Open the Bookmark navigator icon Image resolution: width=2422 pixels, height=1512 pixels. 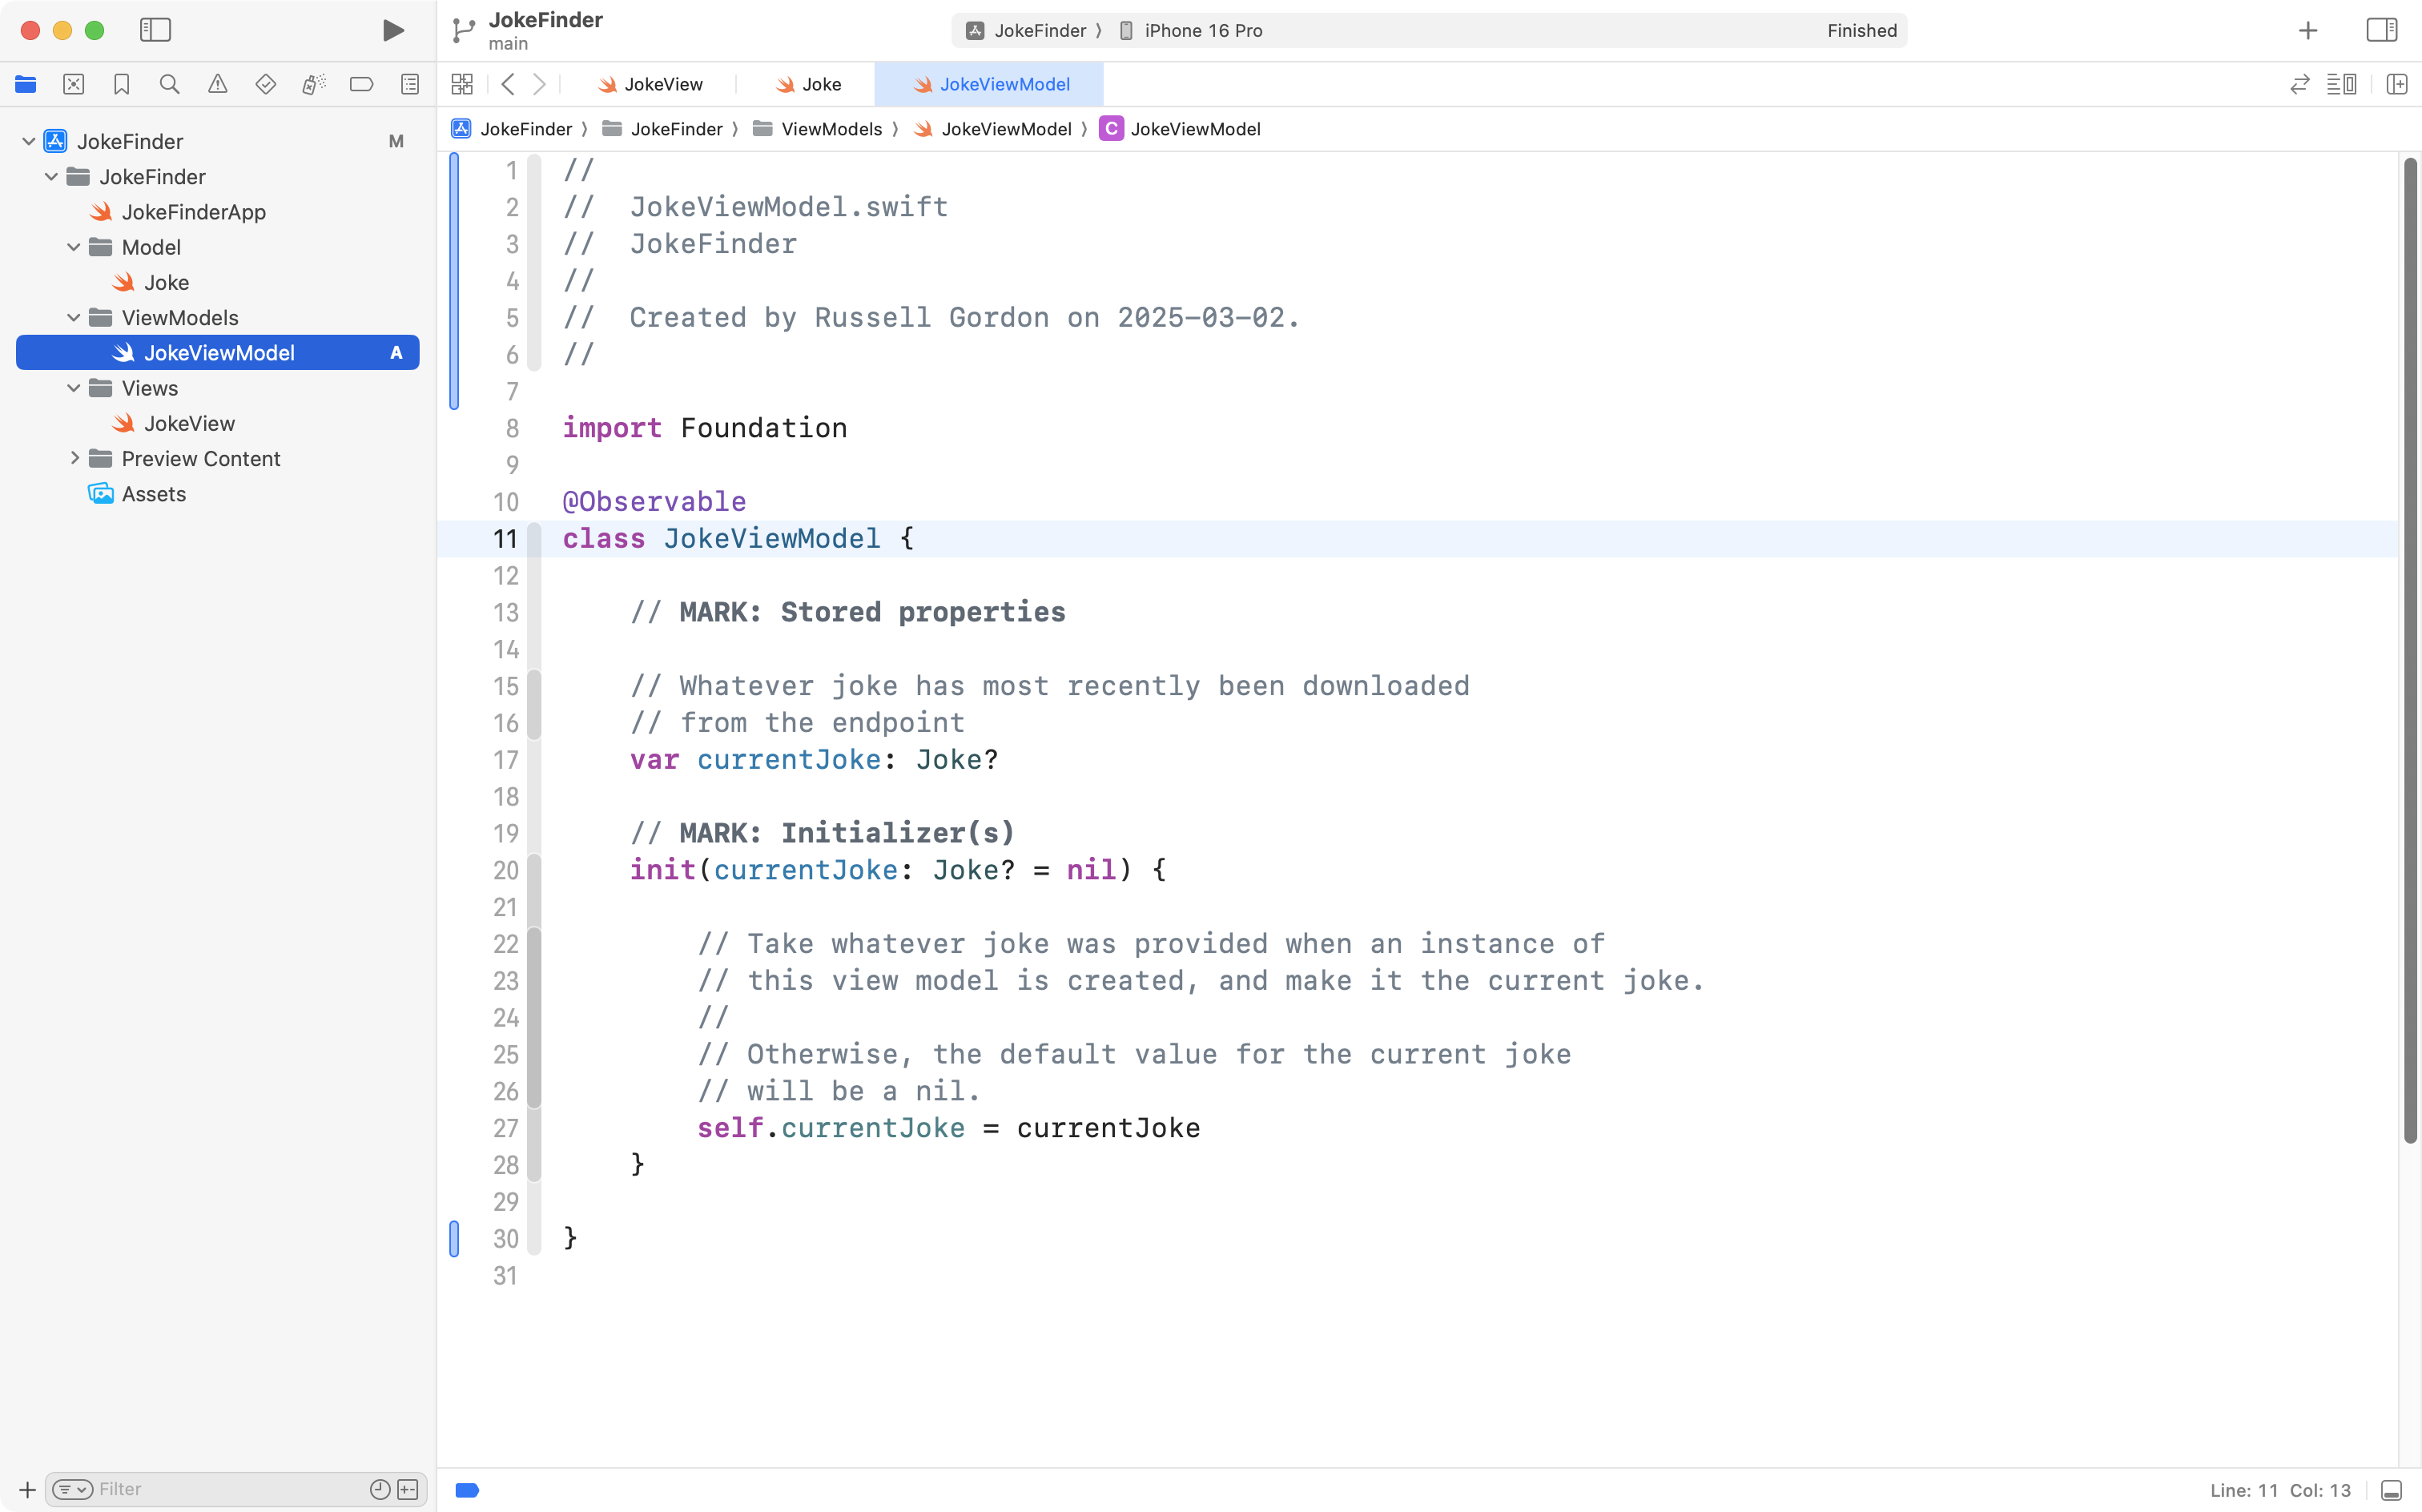121,84
